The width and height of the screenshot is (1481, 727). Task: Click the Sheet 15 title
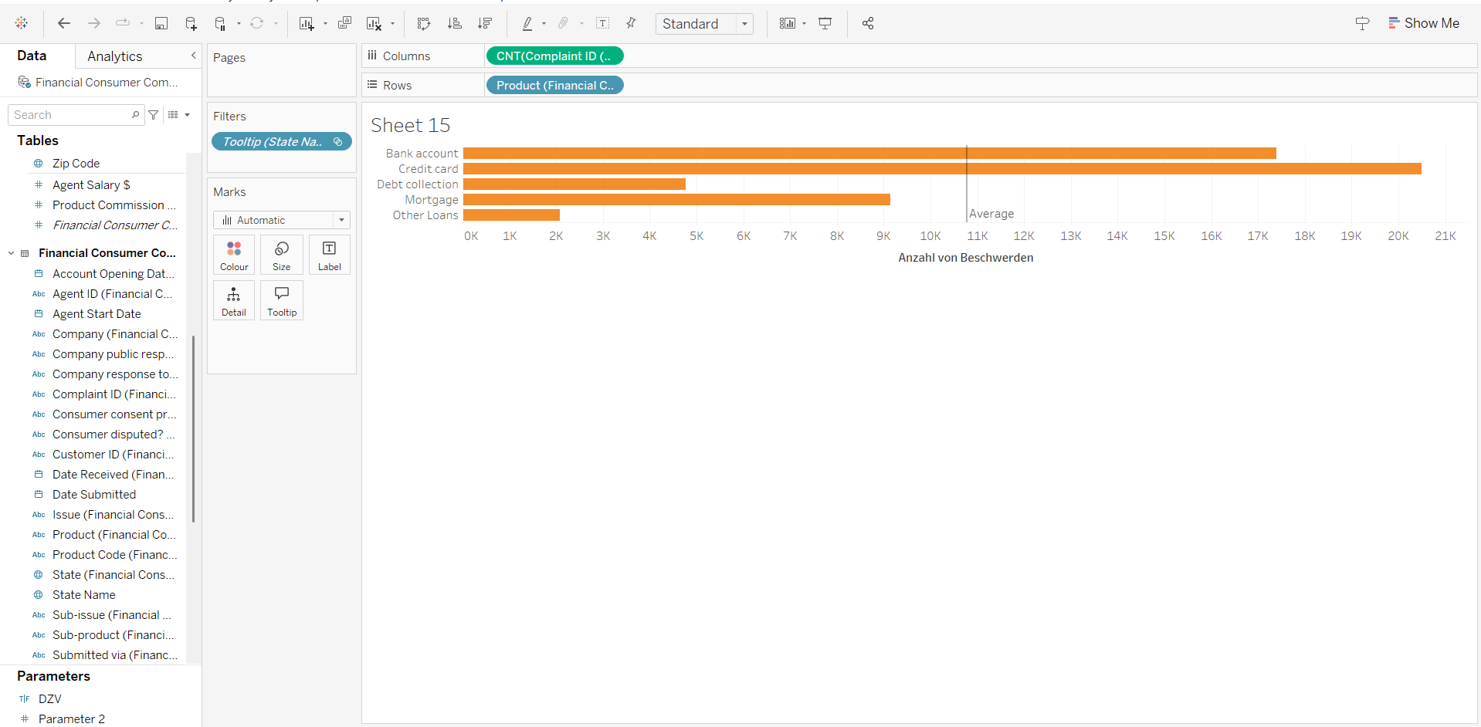410,125
